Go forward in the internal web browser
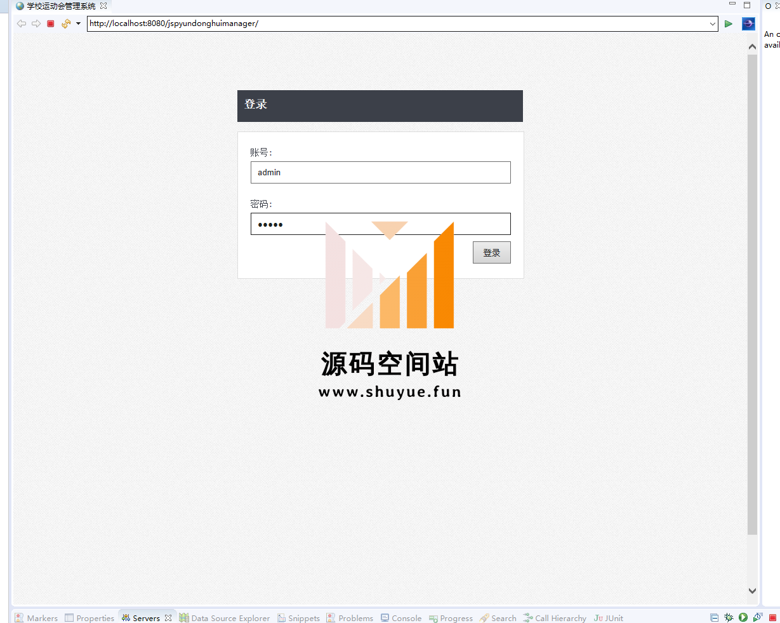 coord(36,23)
